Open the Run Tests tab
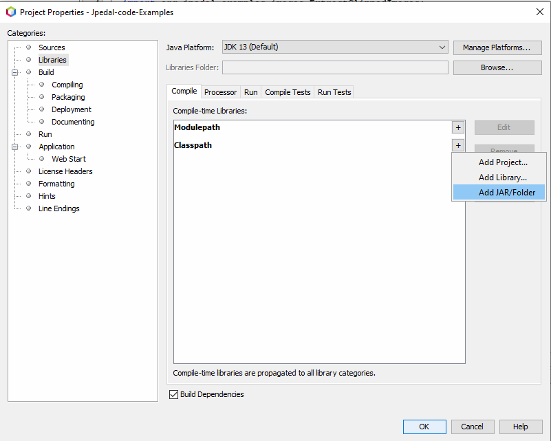Screen dimensions: 551x441 point(334,92)
